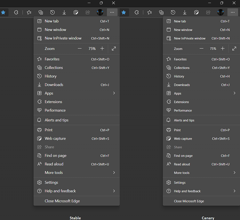Open Settings in Stable menu
The width and height of the screenshot is (240, 220).
pos(76,183)
